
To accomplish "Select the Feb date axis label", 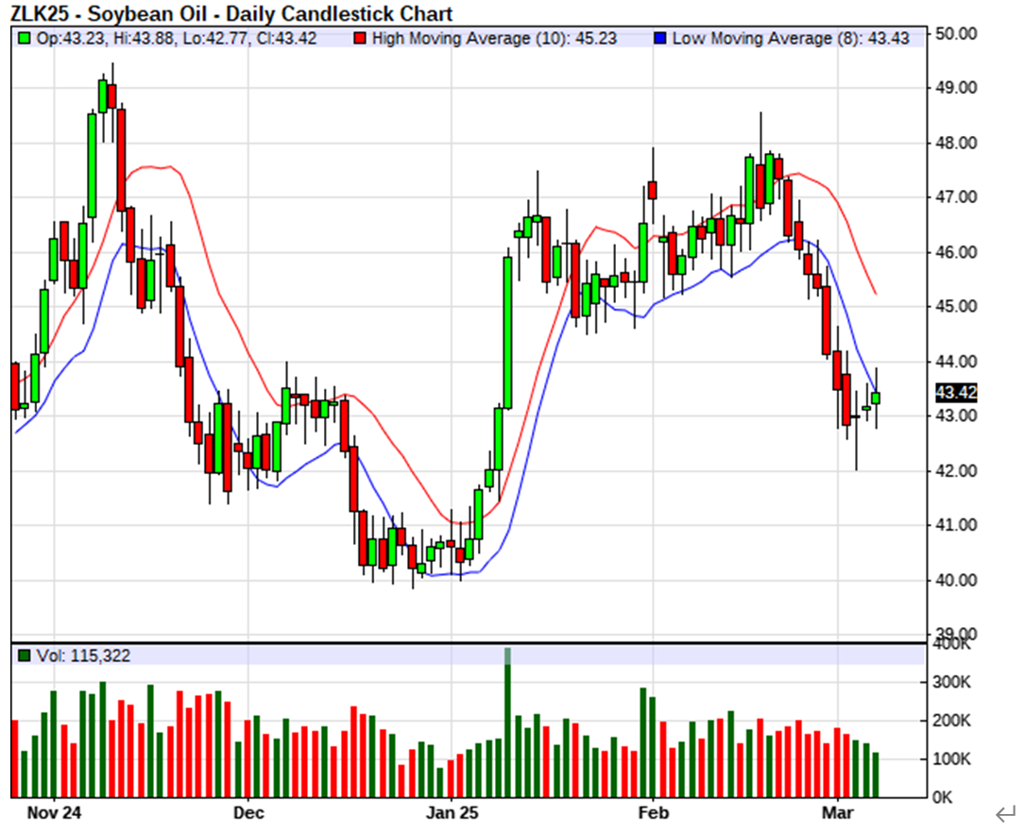I will coord(652,812).
